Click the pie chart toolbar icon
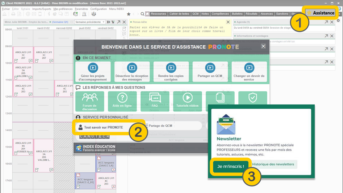This screenshot has height=193, width=343. tap(55, 14)
